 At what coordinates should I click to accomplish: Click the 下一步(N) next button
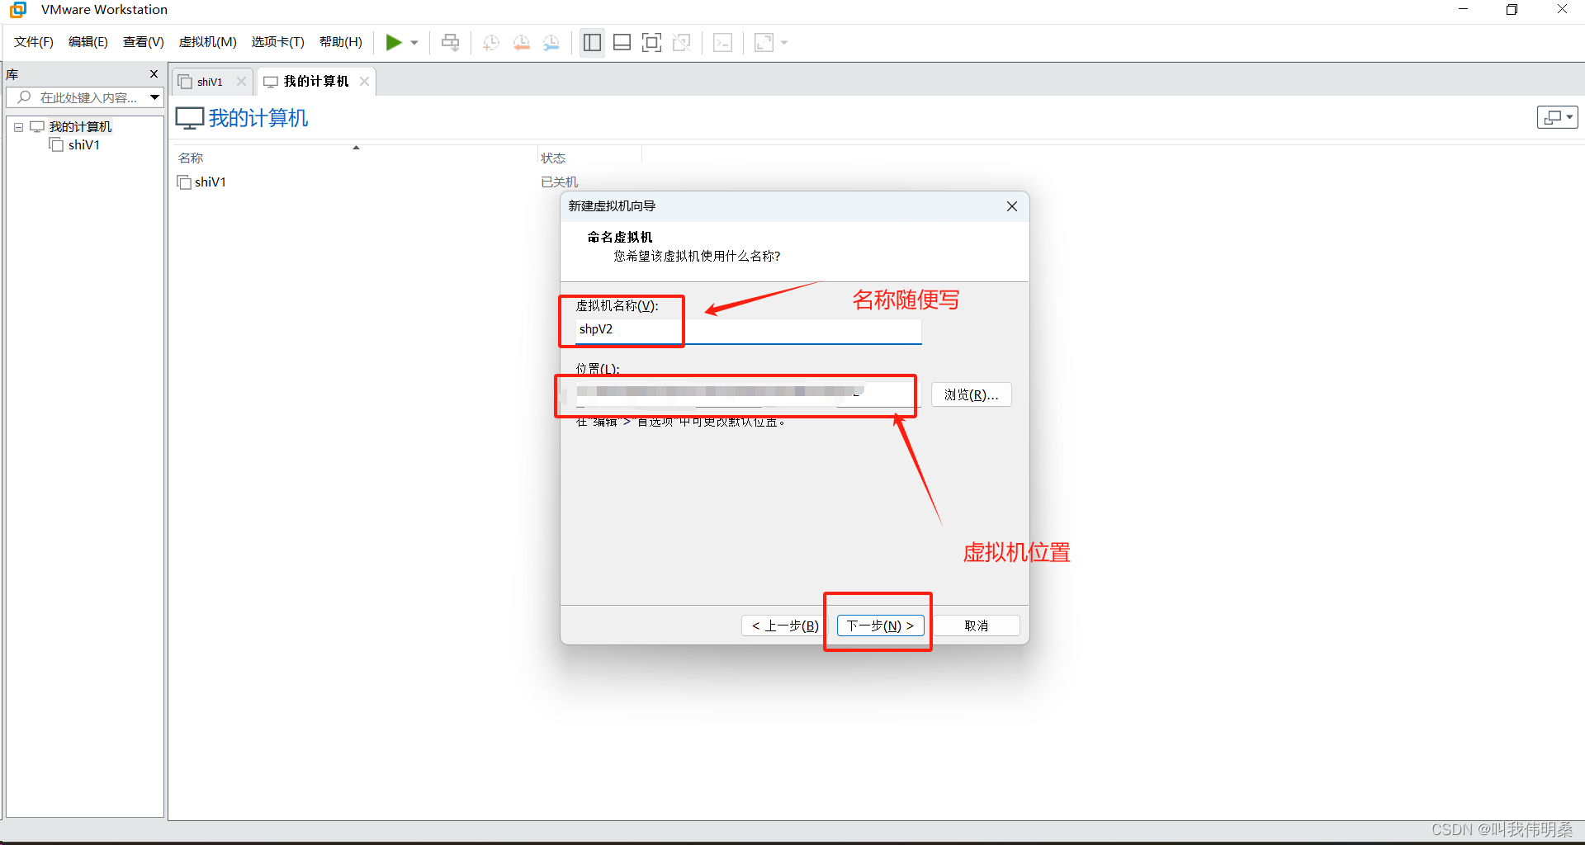coord(880,625)
